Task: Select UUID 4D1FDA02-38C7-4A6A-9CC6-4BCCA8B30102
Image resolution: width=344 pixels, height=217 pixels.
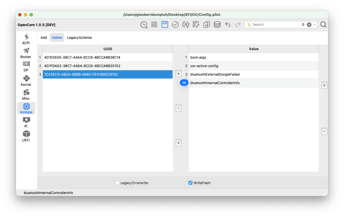Action: (108, 66)
